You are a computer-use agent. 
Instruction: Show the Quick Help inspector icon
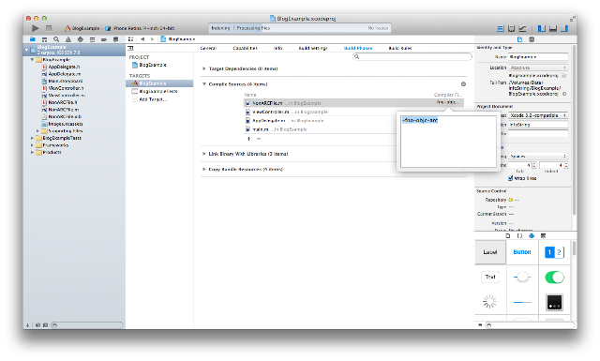(x=532, y=39)
